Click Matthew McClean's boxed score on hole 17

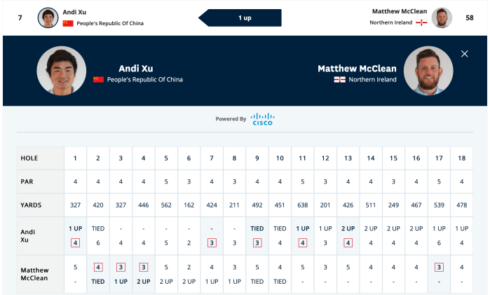coord(439,266)
